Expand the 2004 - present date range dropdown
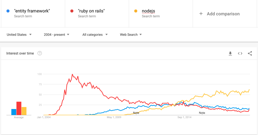Screen dimensions: 258x135 (x=56, y=35)
